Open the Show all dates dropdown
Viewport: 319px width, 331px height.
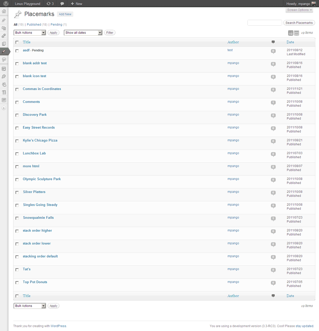[x=83, y=33]
